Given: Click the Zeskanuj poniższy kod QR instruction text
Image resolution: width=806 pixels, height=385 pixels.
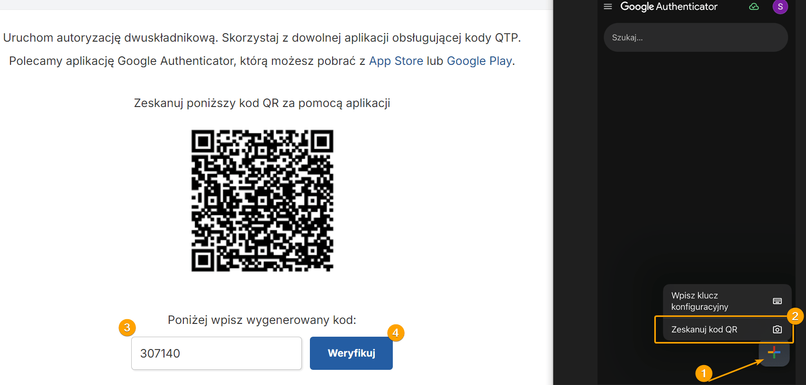Looking at the screenshot, I should [262, 103].
